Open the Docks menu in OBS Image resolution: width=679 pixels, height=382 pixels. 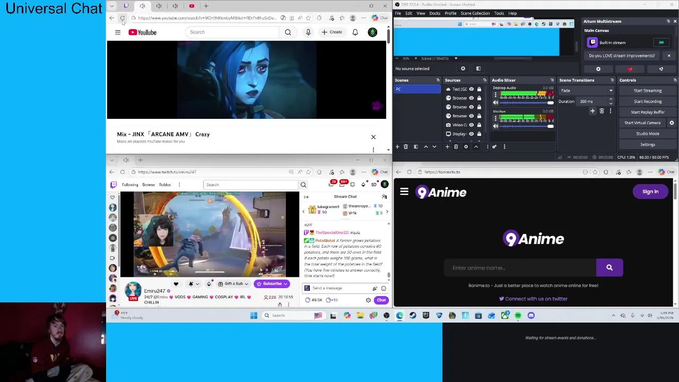point(434,13)
